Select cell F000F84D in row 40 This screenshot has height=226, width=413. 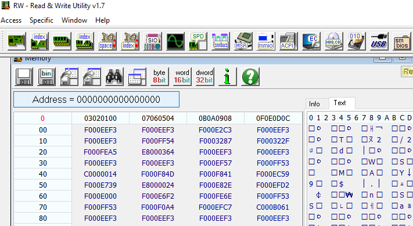tap(158, 174)
